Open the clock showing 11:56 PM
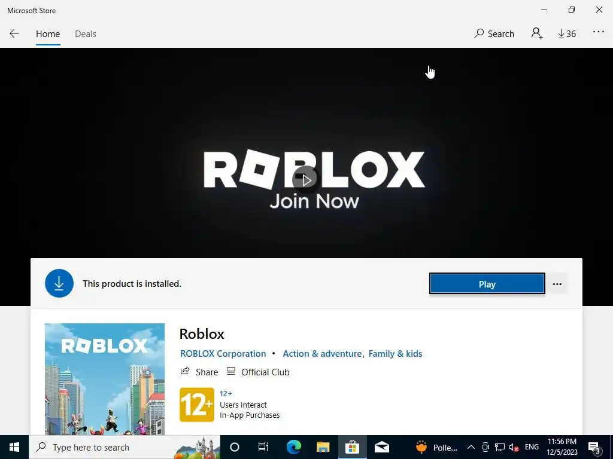This screenshot has height=459, width=613. coord(562,447)
